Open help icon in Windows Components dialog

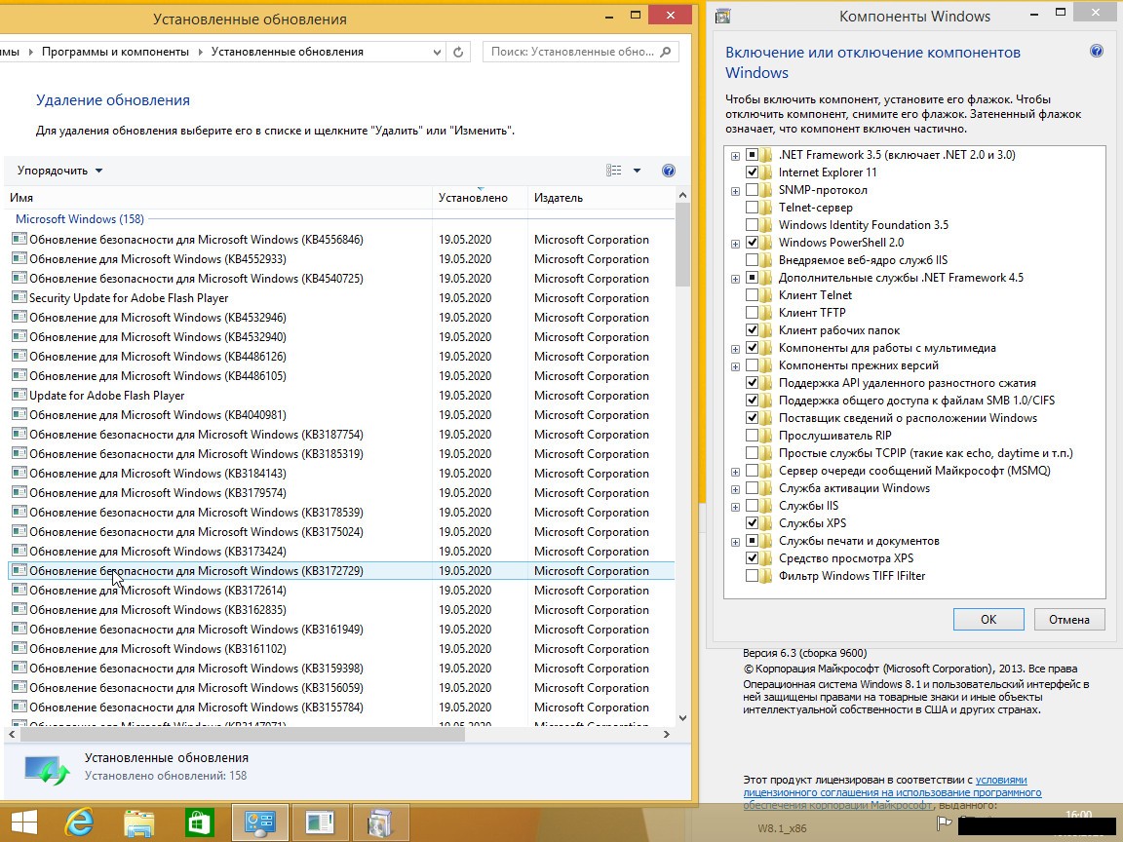click(1097, 52)
